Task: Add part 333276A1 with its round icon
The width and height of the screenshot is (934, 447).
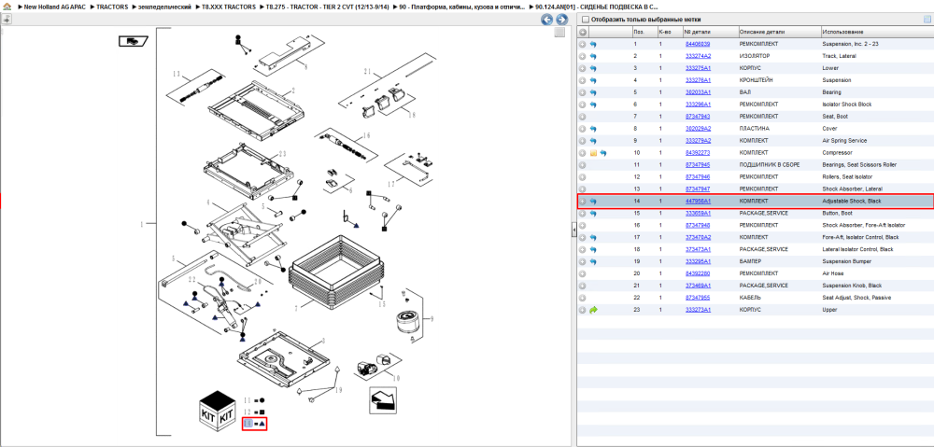Action: tap(583, 80)
